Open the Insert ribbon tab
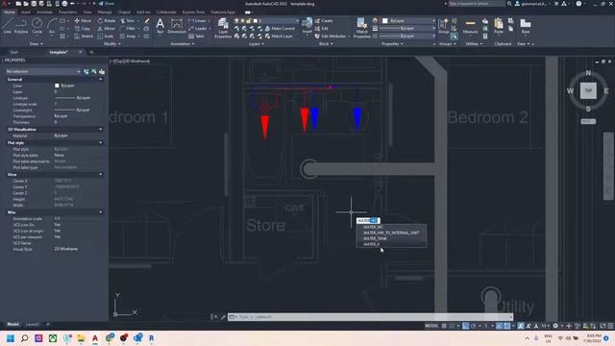The image size is (615, 346). click(26, 12)
